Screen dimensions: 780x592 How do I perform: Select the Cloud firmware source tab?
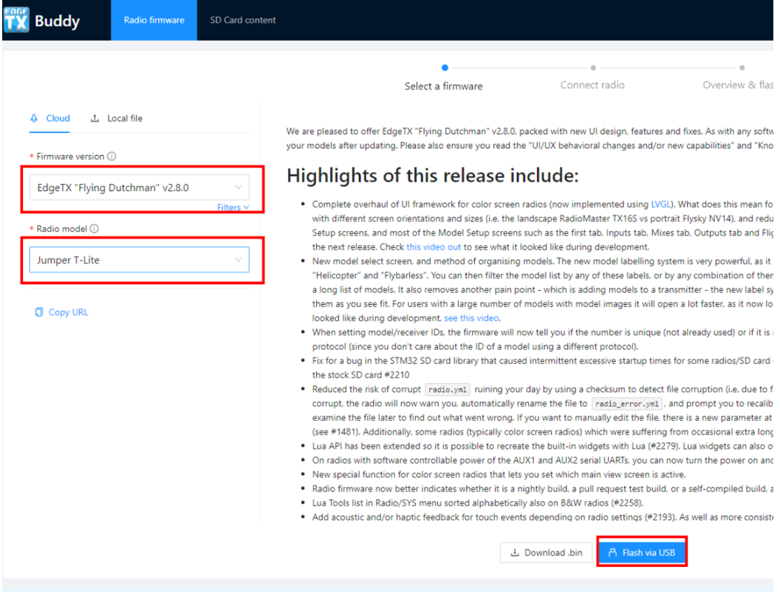point(49,118)
